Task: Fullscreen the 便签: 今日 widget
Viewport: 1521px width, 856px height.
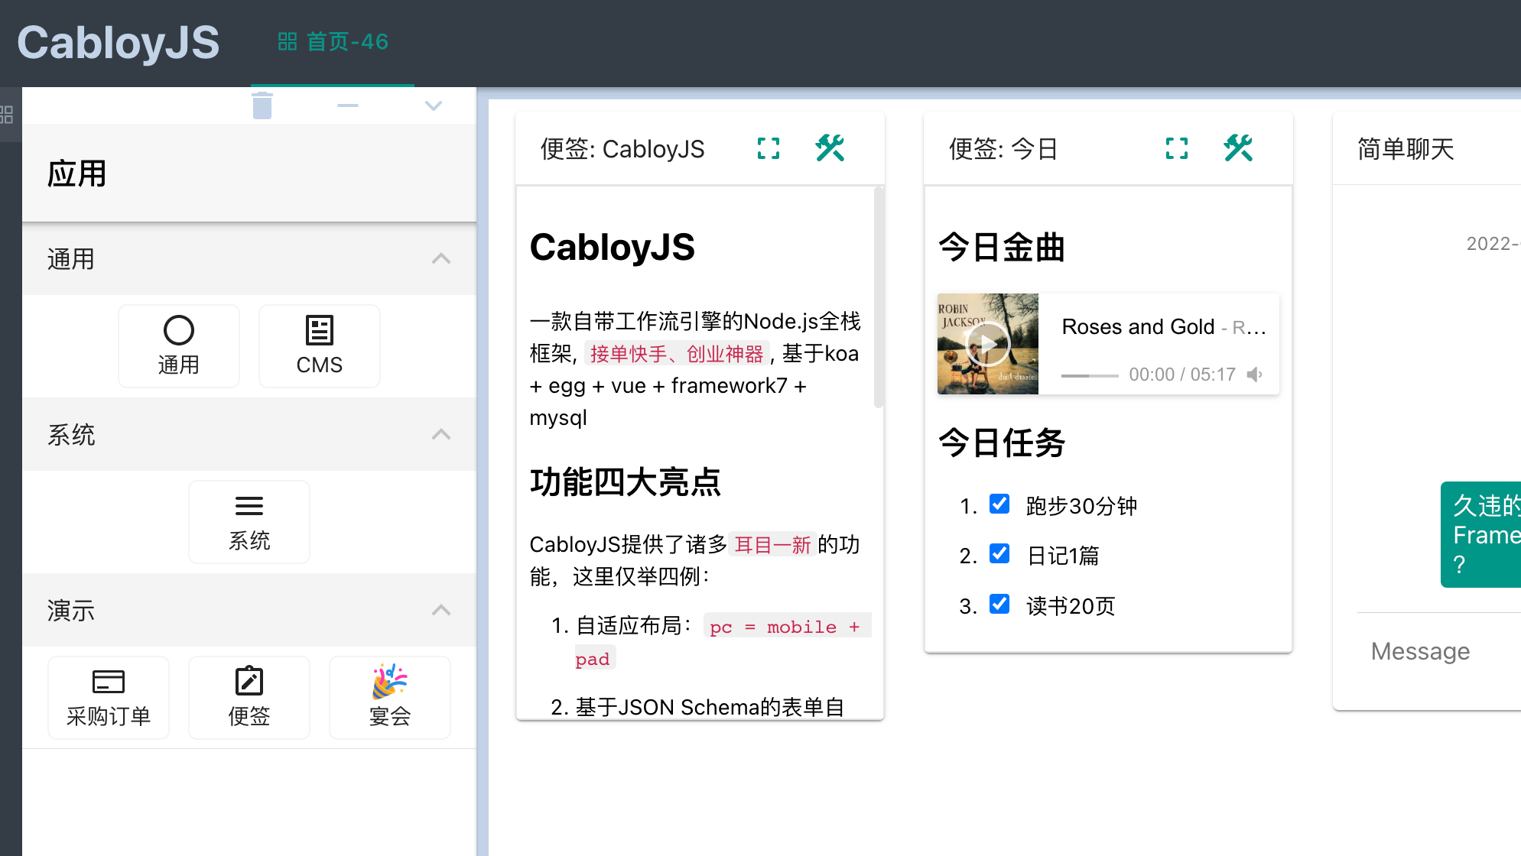Action: tap(1177, 148)
